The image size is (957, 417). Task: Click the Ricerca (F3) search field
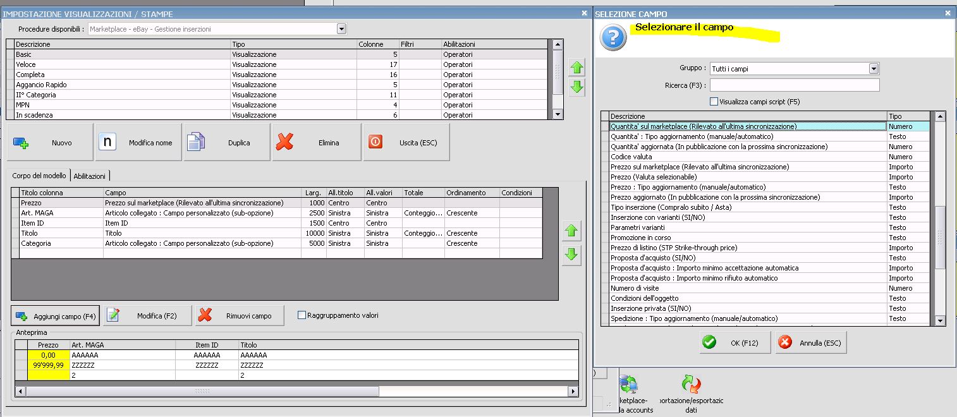pos(795,85)
